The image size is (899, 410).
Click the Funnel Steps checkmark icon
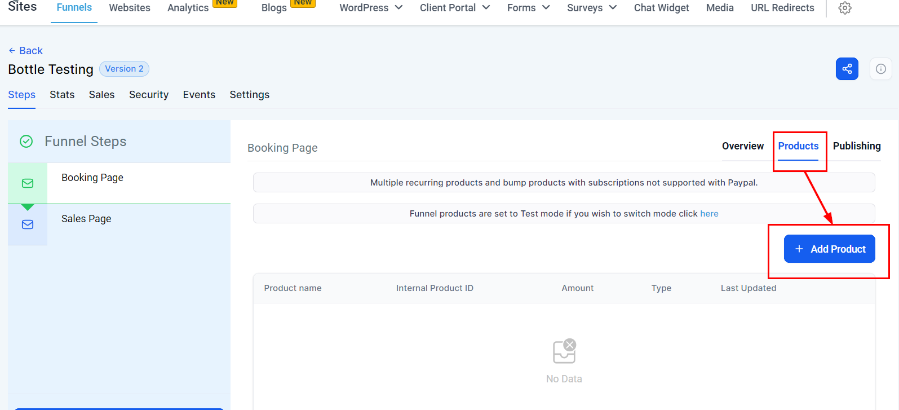click(x=26, y=142)
